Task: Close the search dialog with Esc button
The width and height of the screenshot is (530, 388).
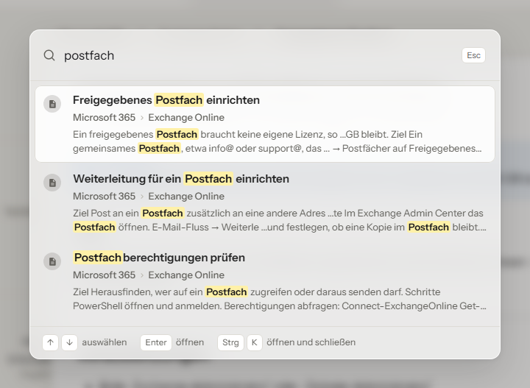Action: coord(473,55)
